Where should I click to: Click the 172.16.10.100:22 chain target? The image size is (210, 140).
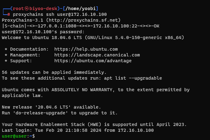click(x=111, y=26)
